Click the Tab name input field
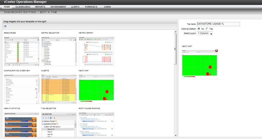Image resolution: width=262 pixels, height=139 pixels. 218,24
